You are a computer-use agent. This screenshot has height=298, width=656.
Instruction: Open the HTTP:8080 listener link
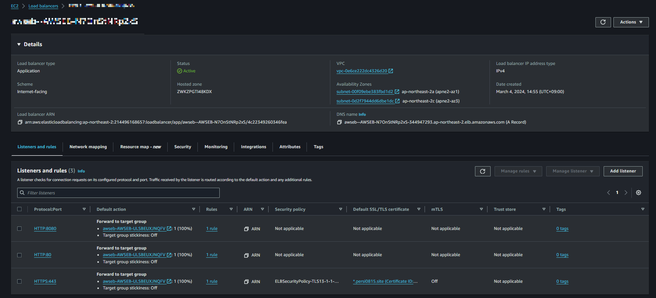pyautogui.click(x=45, y=229)
